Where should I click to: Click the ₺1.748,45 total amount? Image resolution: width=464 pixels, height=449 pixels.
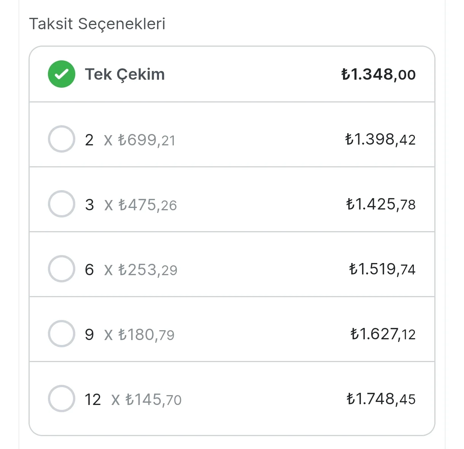[x=381, y=399]
